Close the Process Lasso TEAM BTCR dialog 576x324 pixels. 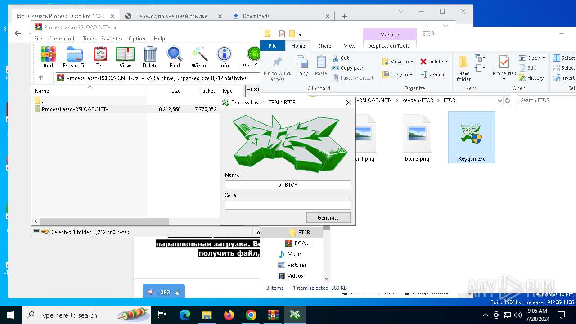coord(348,103)
